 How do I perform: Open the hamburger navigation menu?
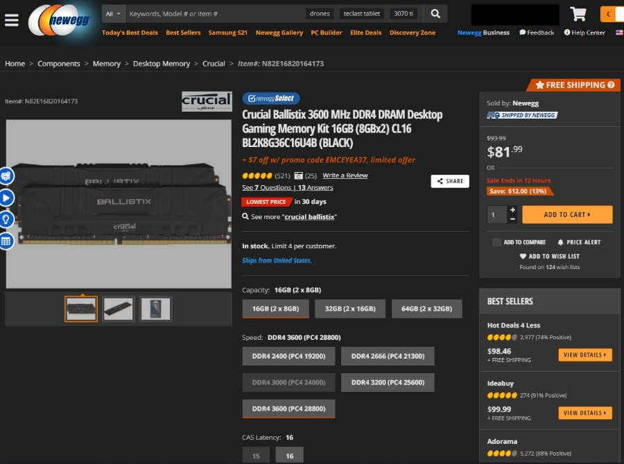(12, 20)
